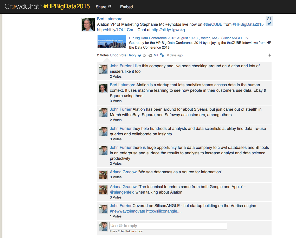Screen dimensions: 296x238
Task: Click the '2 Votes' count on main post
Action: click(103, 55)
